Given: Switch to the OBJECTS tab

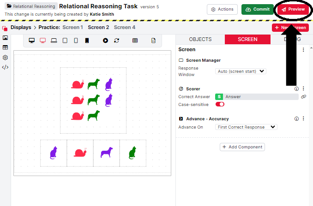Looking at the screenshot, I should tap(200, 40).
